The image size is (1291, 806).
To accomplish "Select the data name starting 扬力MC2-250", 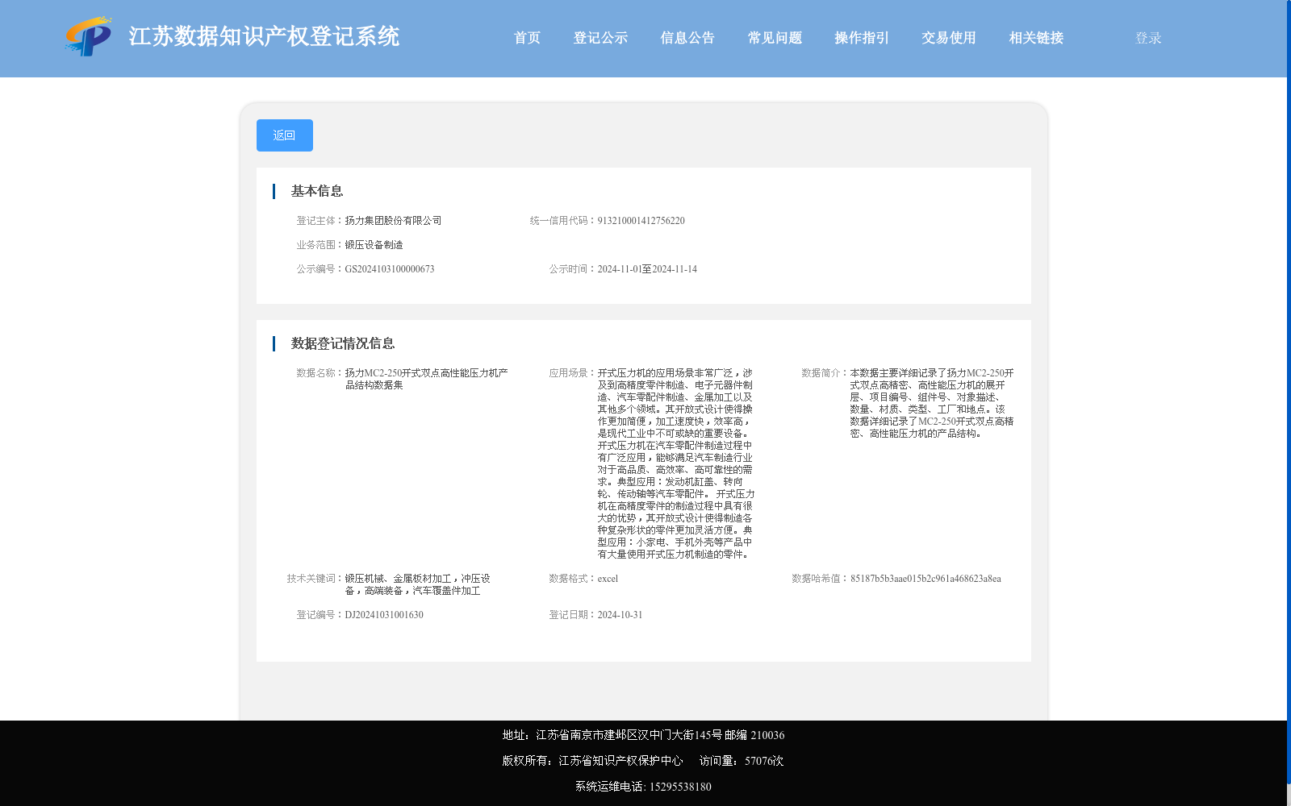I will pos(427,379).
